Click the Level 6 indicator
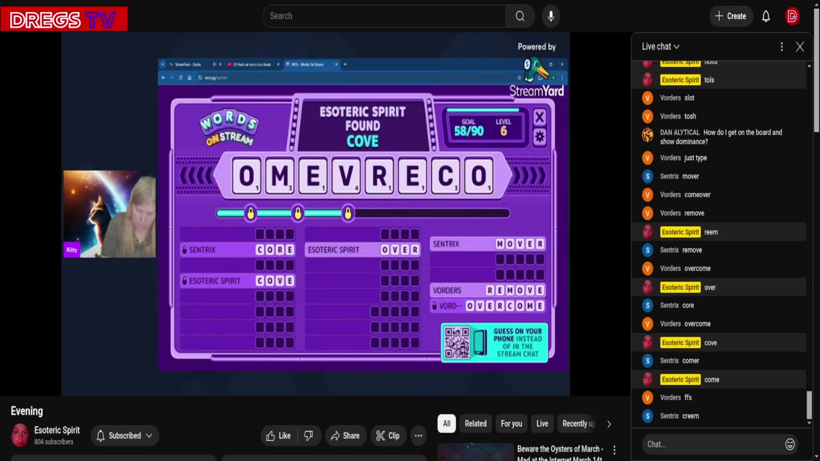820x461 pixels. (504, 127)
